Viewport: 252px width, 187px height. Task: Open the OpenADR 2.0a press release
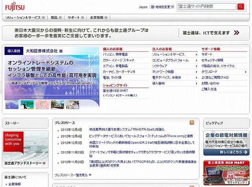point(142,144)
